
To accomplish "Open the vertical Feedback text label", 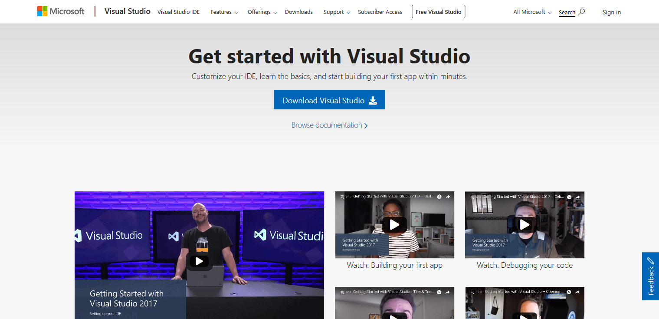I will (x=651, y=281).
